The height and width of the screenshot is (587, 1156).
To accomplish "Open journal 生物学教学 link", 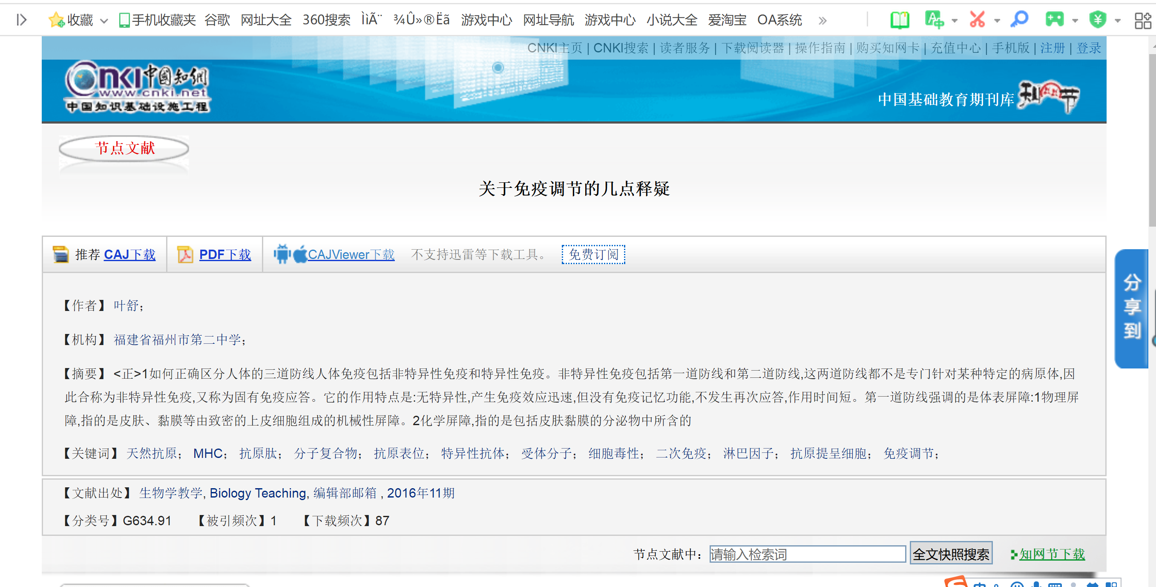I will click(170, 493).
